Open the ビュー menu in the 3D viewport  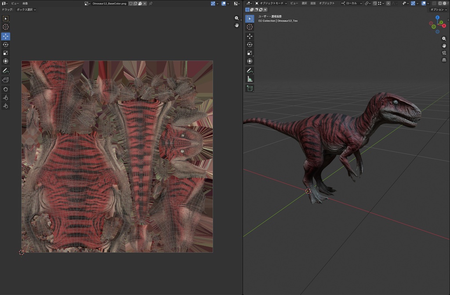294,4
